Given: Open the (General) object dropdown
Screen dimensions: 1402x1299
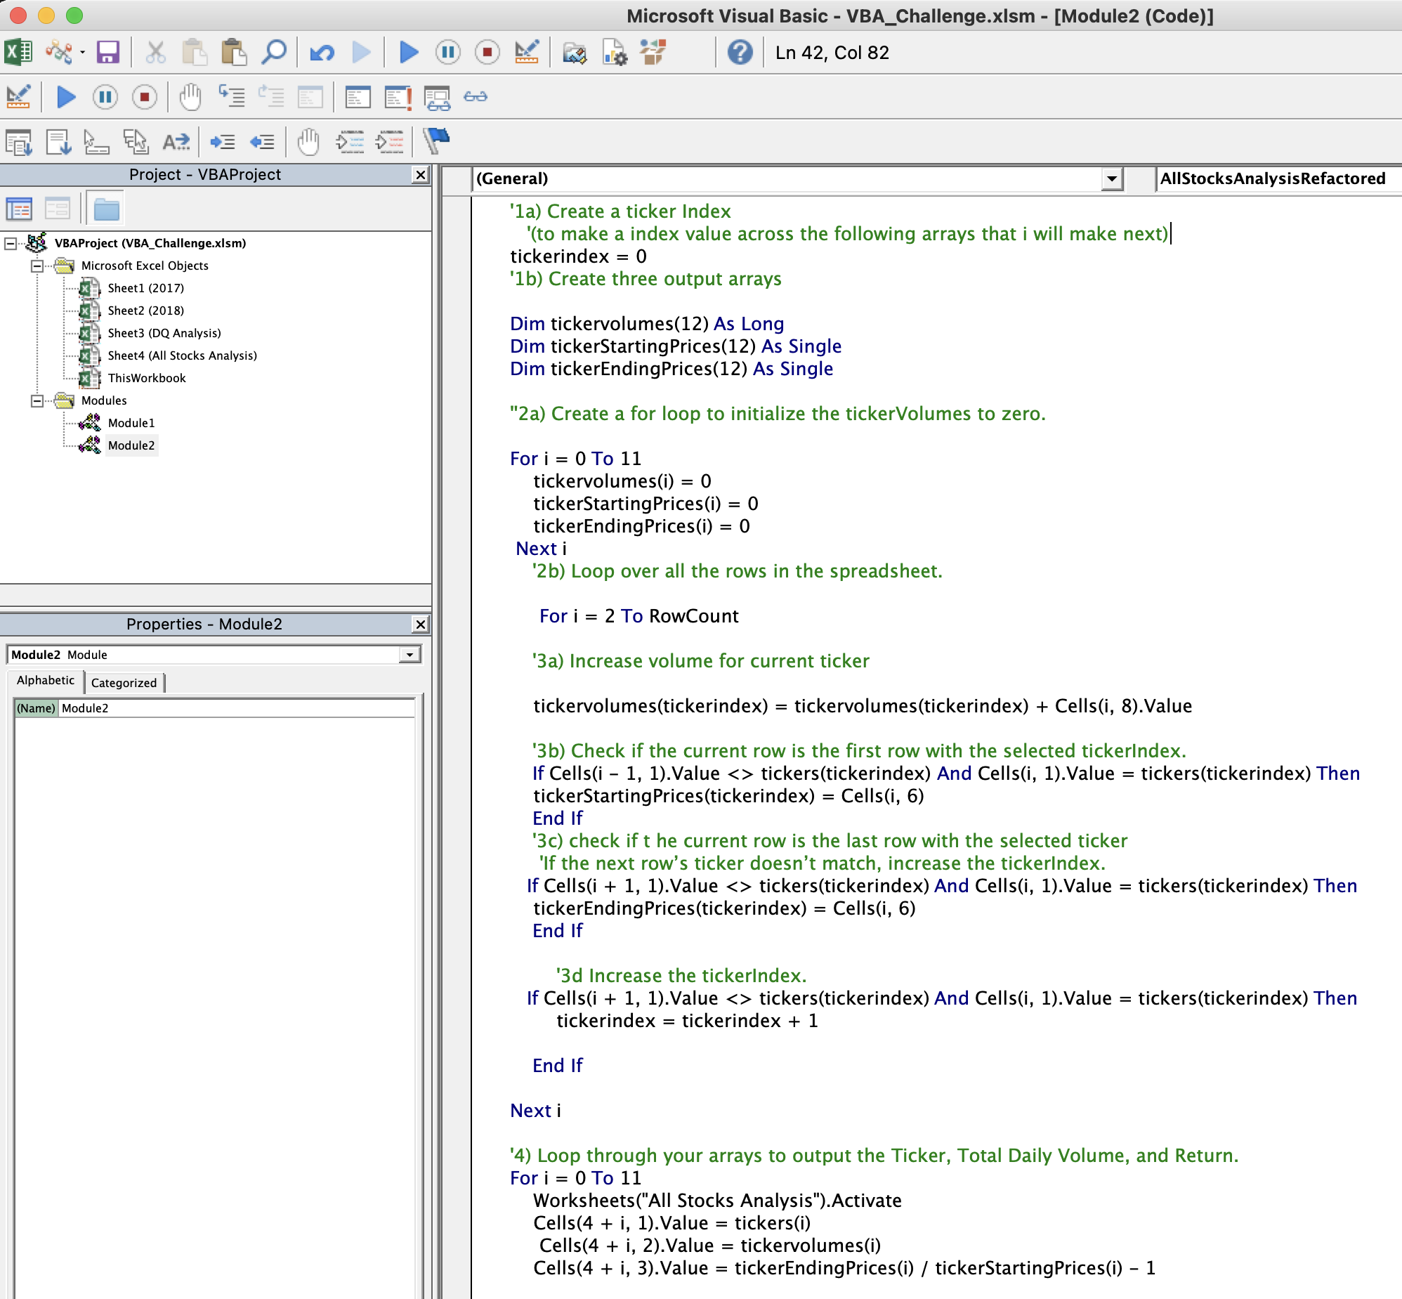Looking at the screenshot, I should pyautogui.click(x=1111, y=178).
